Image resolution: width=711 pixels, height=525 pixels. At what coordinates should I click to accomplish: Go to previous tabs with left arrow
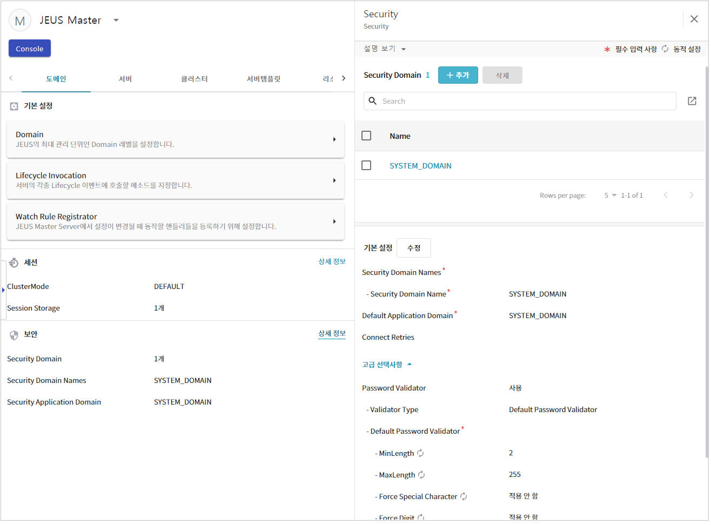pyautogui.click(x=11, y=78)
